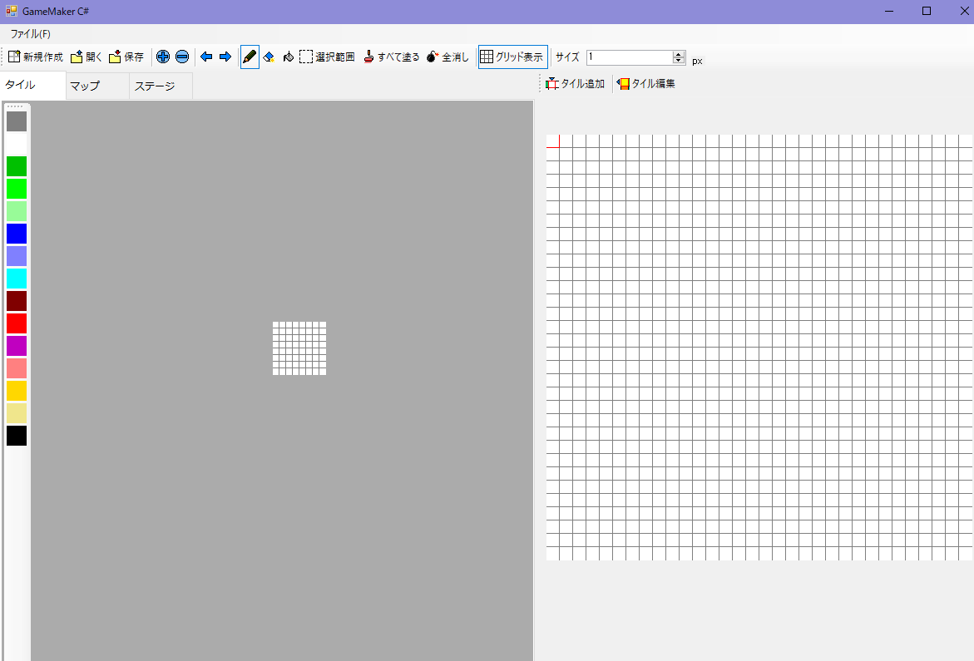Open the ファイル(F) menu
974x661 pixels.
pos(31,34)
